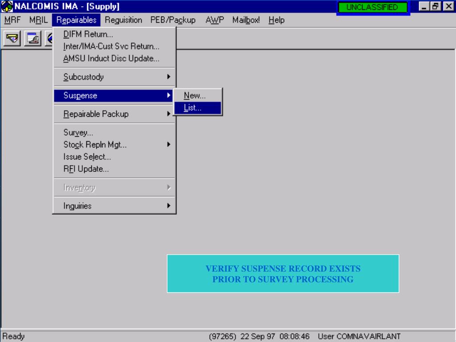Open the MRIL menu
The image size is (456, 342).
pyautogui.click(x=38, y=20)
